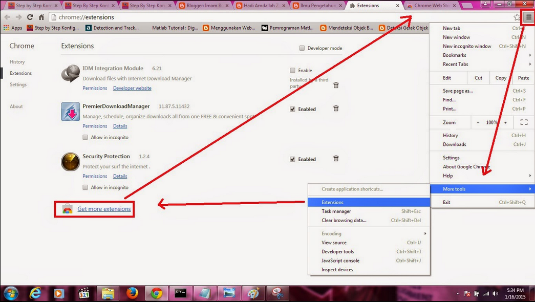Viewport: 535px width, 302px height.
Task: Open Permissions for IDM Integration Module
Action: tap(95, 88)
